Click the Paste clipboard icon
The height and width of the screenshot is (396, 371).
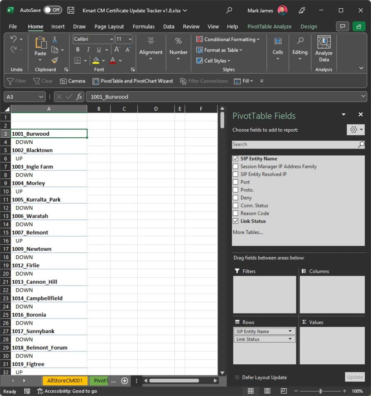pyautogui.click(x=40, y=42)
